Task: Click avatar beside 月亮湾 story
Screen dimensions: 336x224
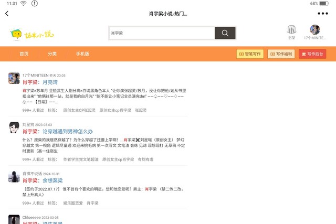Action: pos(14,78)
